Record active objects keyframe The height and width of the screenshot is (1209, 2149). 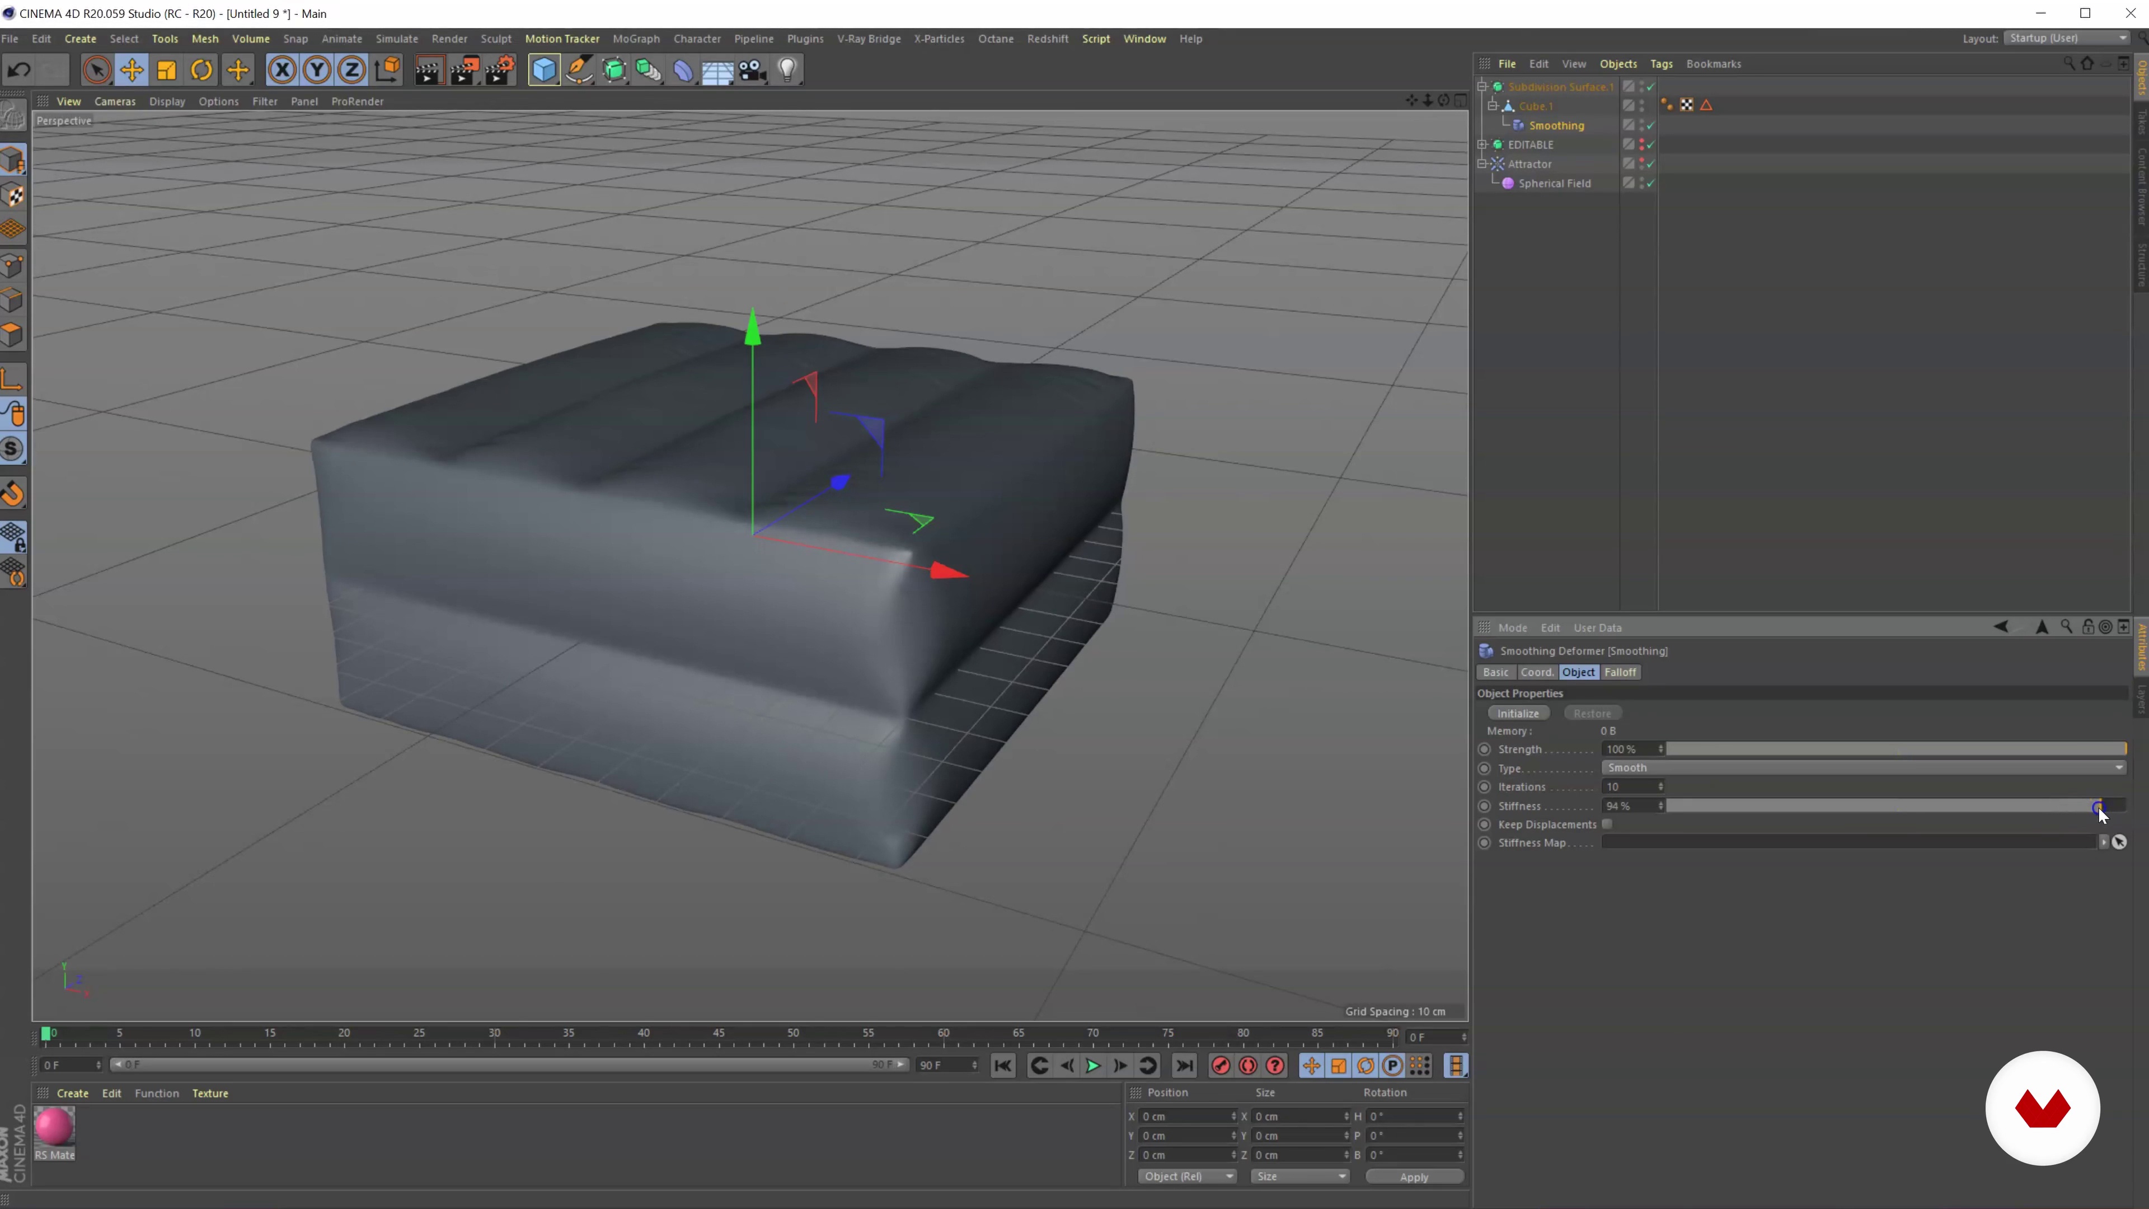point(1221,1066)
